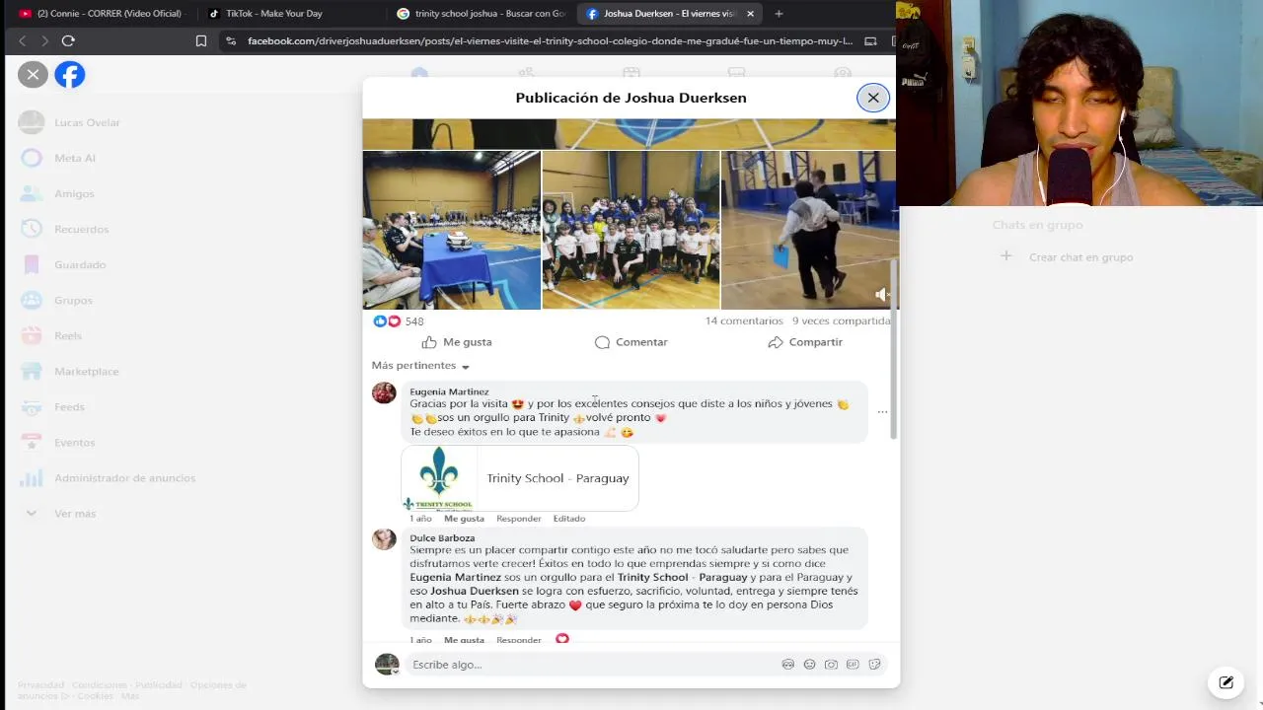This screenshot has width=1263, height=710.
Task: Open Eventos in sidebar
Action: pyautogui.click(x=74, y=442)
